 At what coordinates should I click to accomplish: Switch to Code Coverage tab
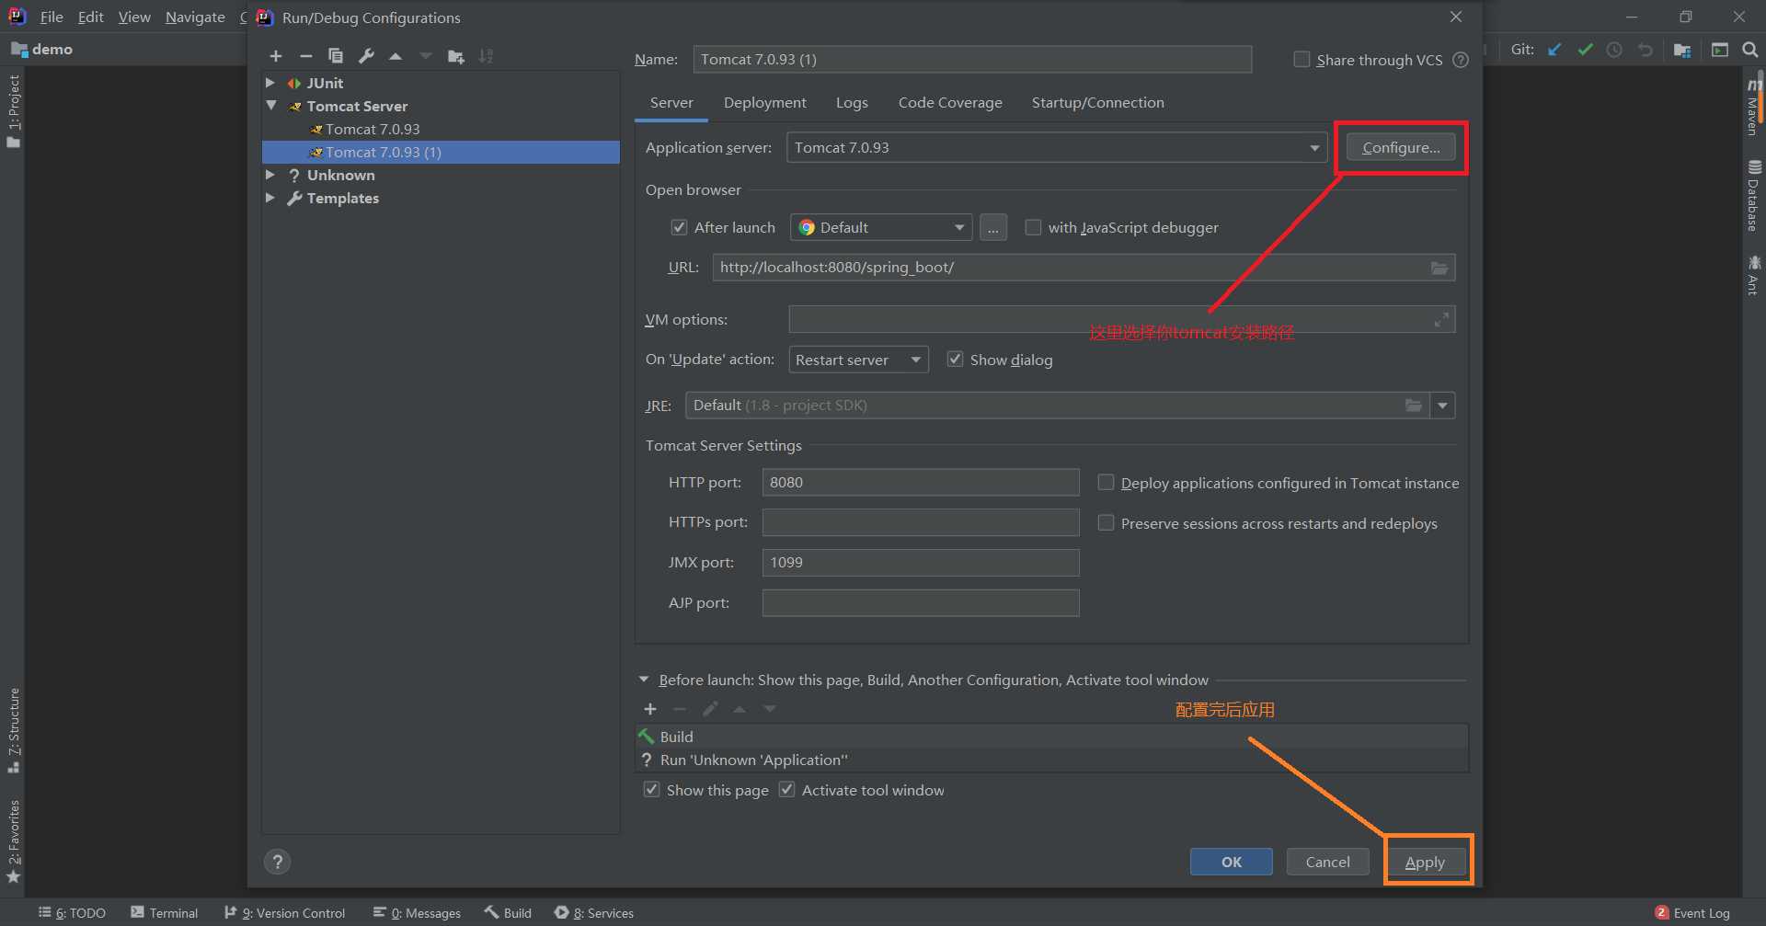point(950,103)
